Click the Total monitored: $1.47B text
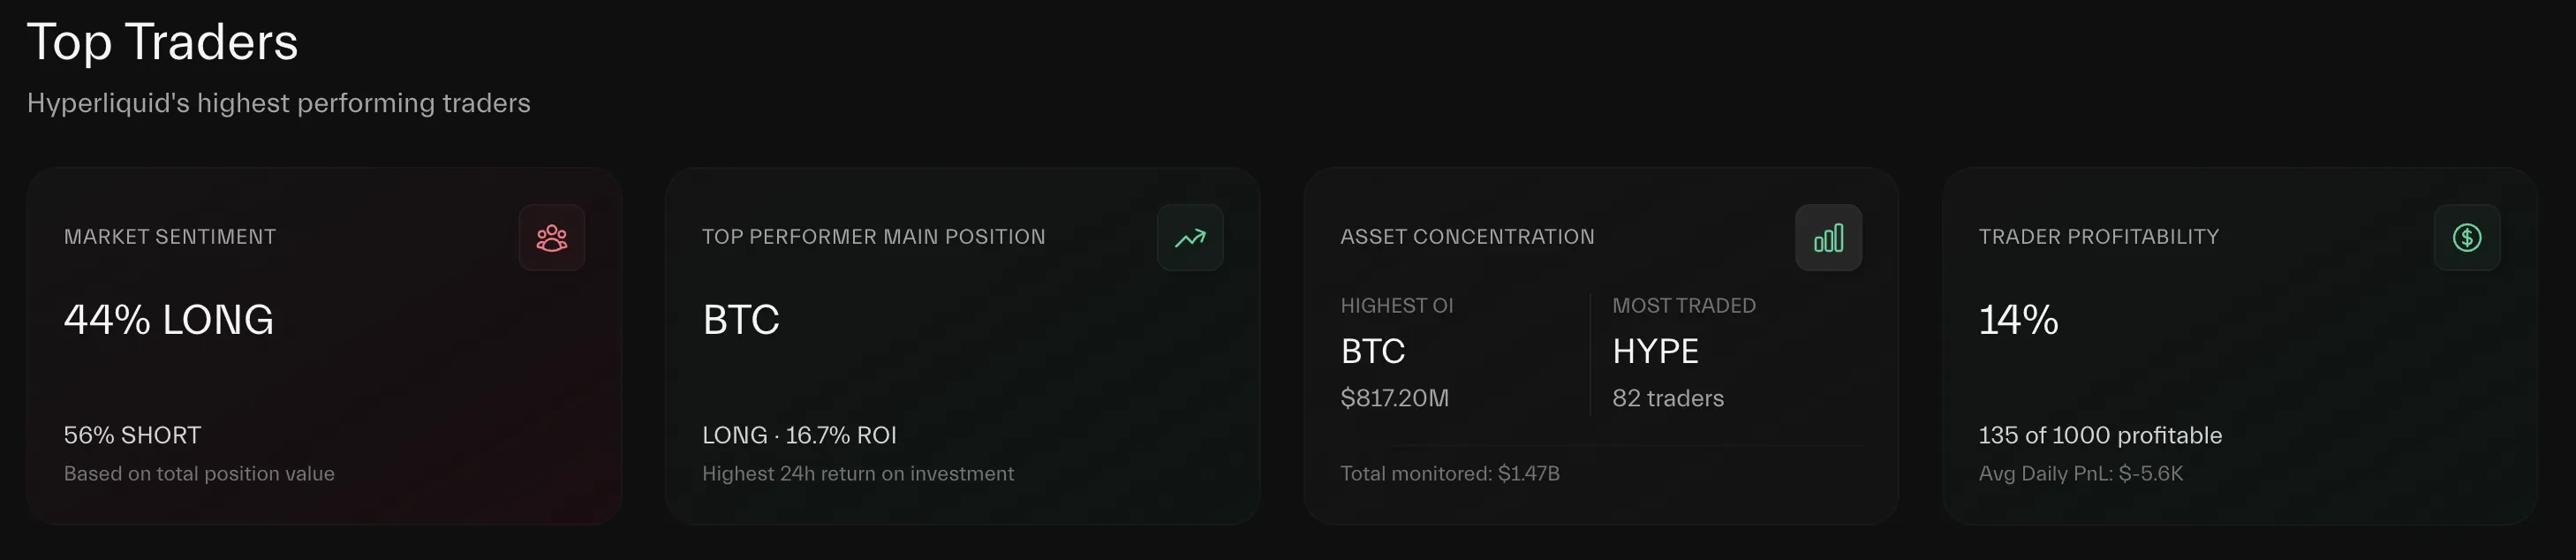This screenshot has height=560, width=2576. click(x=1450, y=473)
